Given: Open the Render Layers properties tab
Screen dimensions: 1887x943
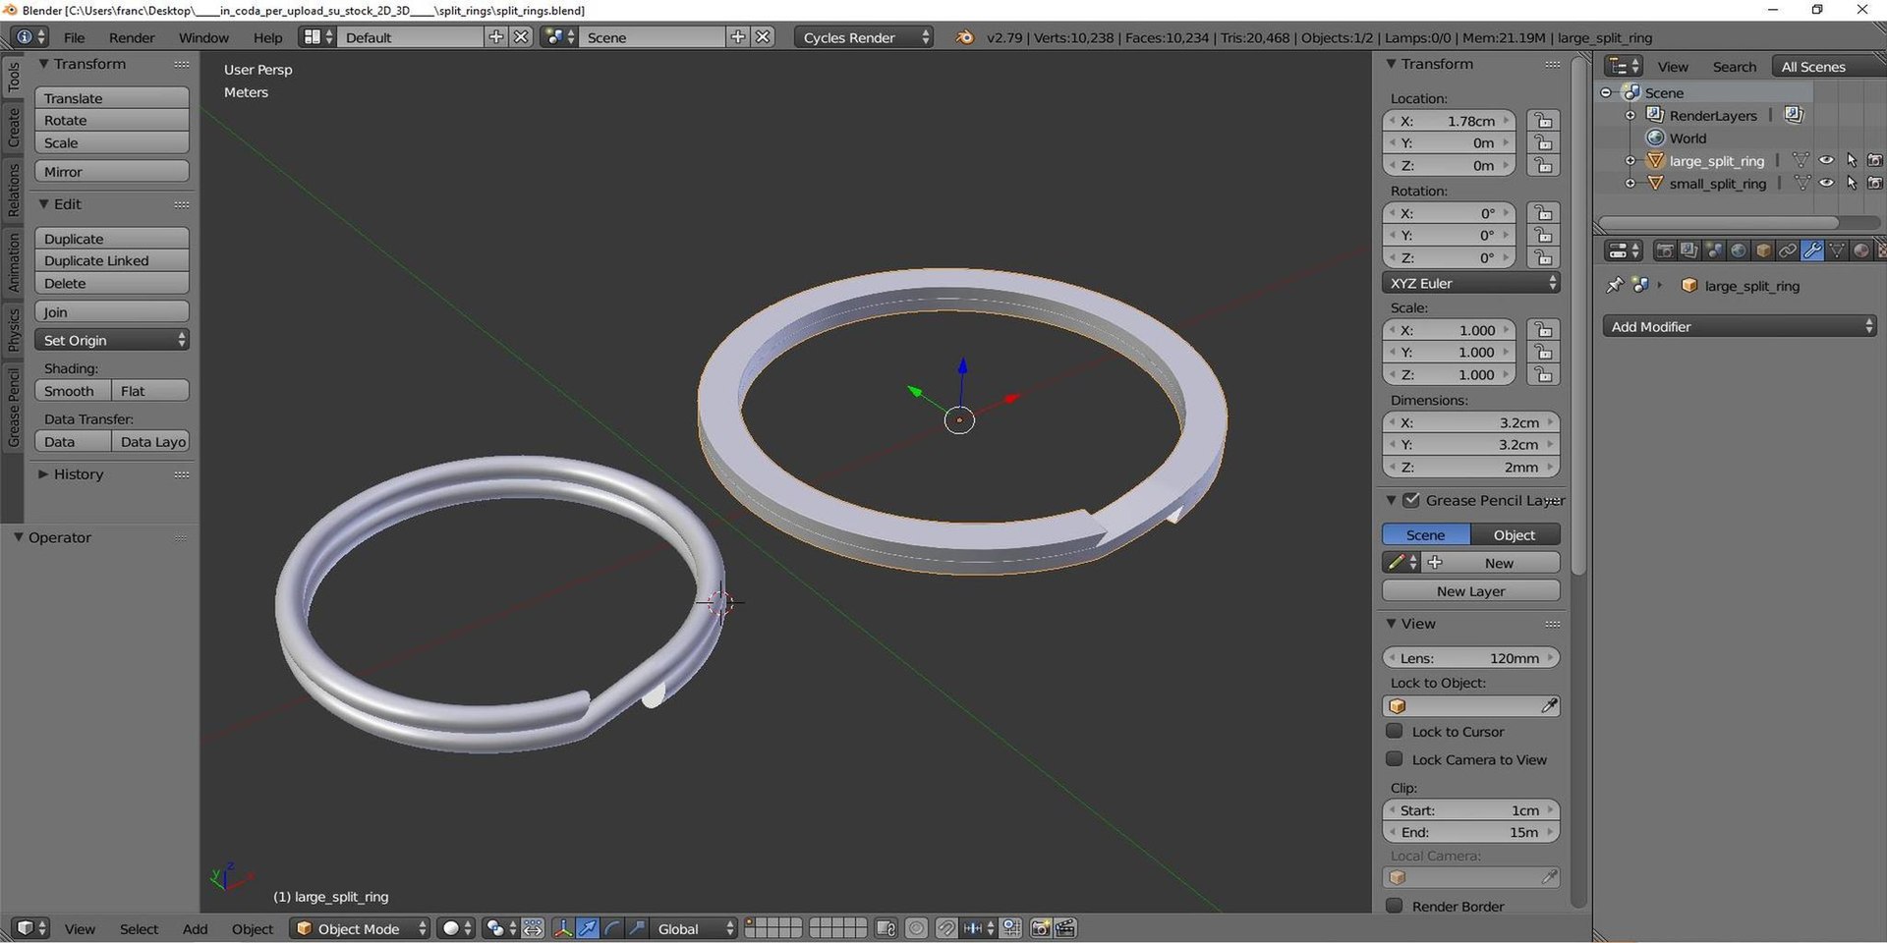Looking at the screenshot, I should [1689, 250].
